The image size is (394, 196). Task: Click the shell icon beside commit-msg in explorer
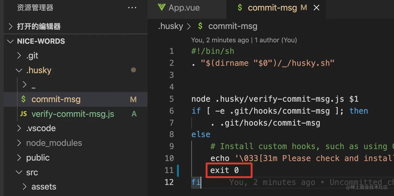(23, 99)
